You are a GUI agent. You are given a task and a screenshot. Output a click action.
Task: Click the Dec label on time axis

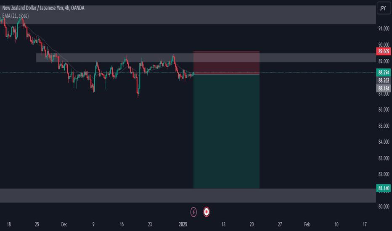click(x=64, y=225)
